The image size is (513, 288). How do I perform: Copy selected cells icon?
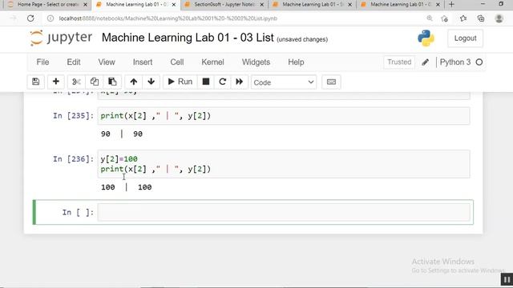(95, 82)
